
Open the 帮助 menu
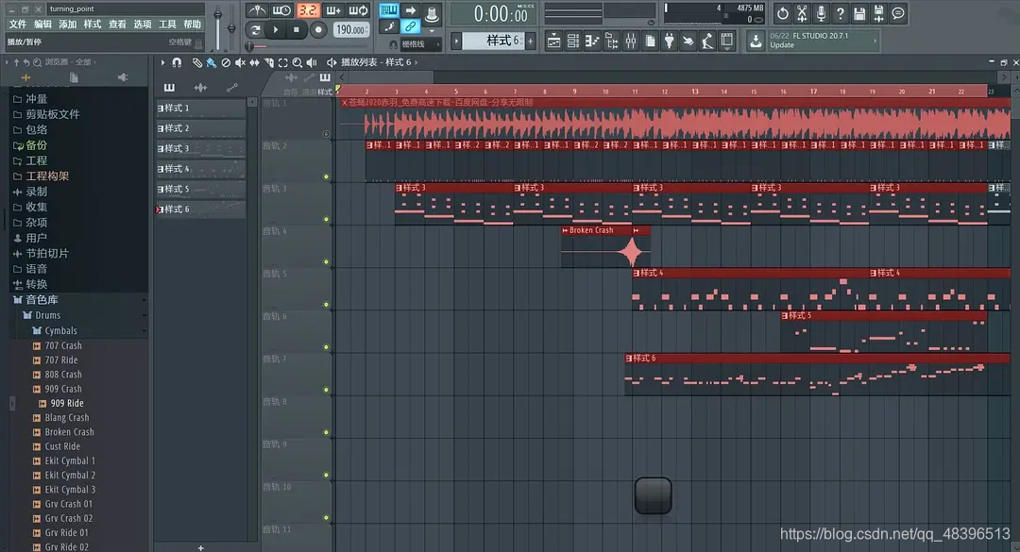coord(192,24)
